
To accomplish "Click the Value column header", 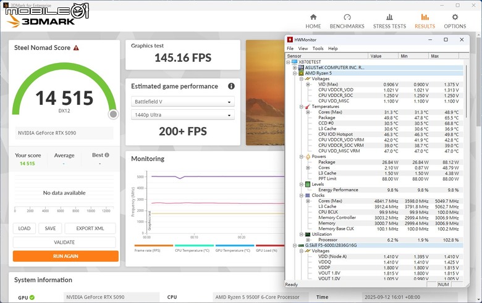I will click(383, 56).
